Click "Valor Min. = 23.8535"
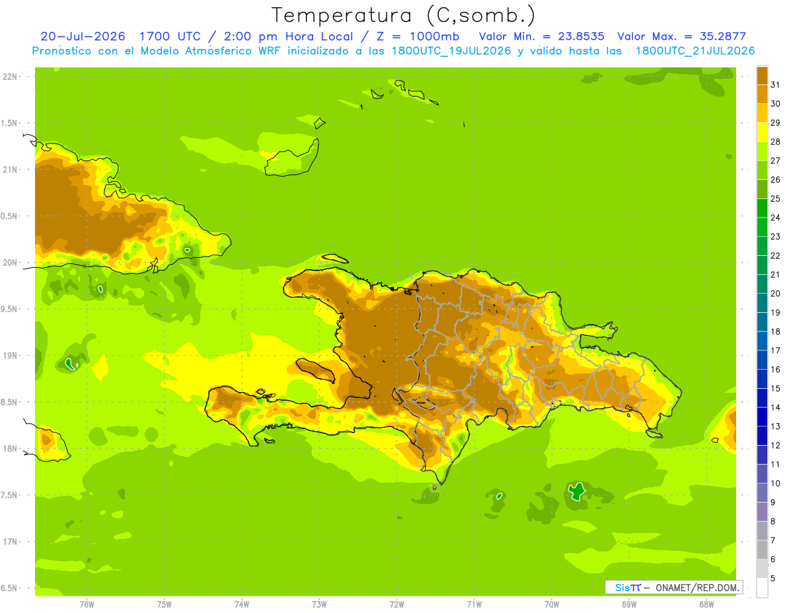This screenshot has height=613, width=793. [541, 36]
